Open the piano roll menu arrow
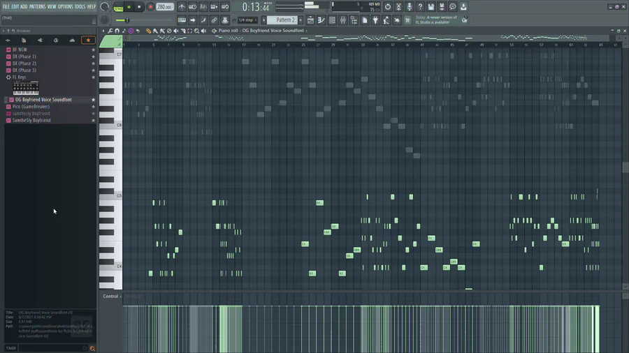629x353 pixels. 103,31
